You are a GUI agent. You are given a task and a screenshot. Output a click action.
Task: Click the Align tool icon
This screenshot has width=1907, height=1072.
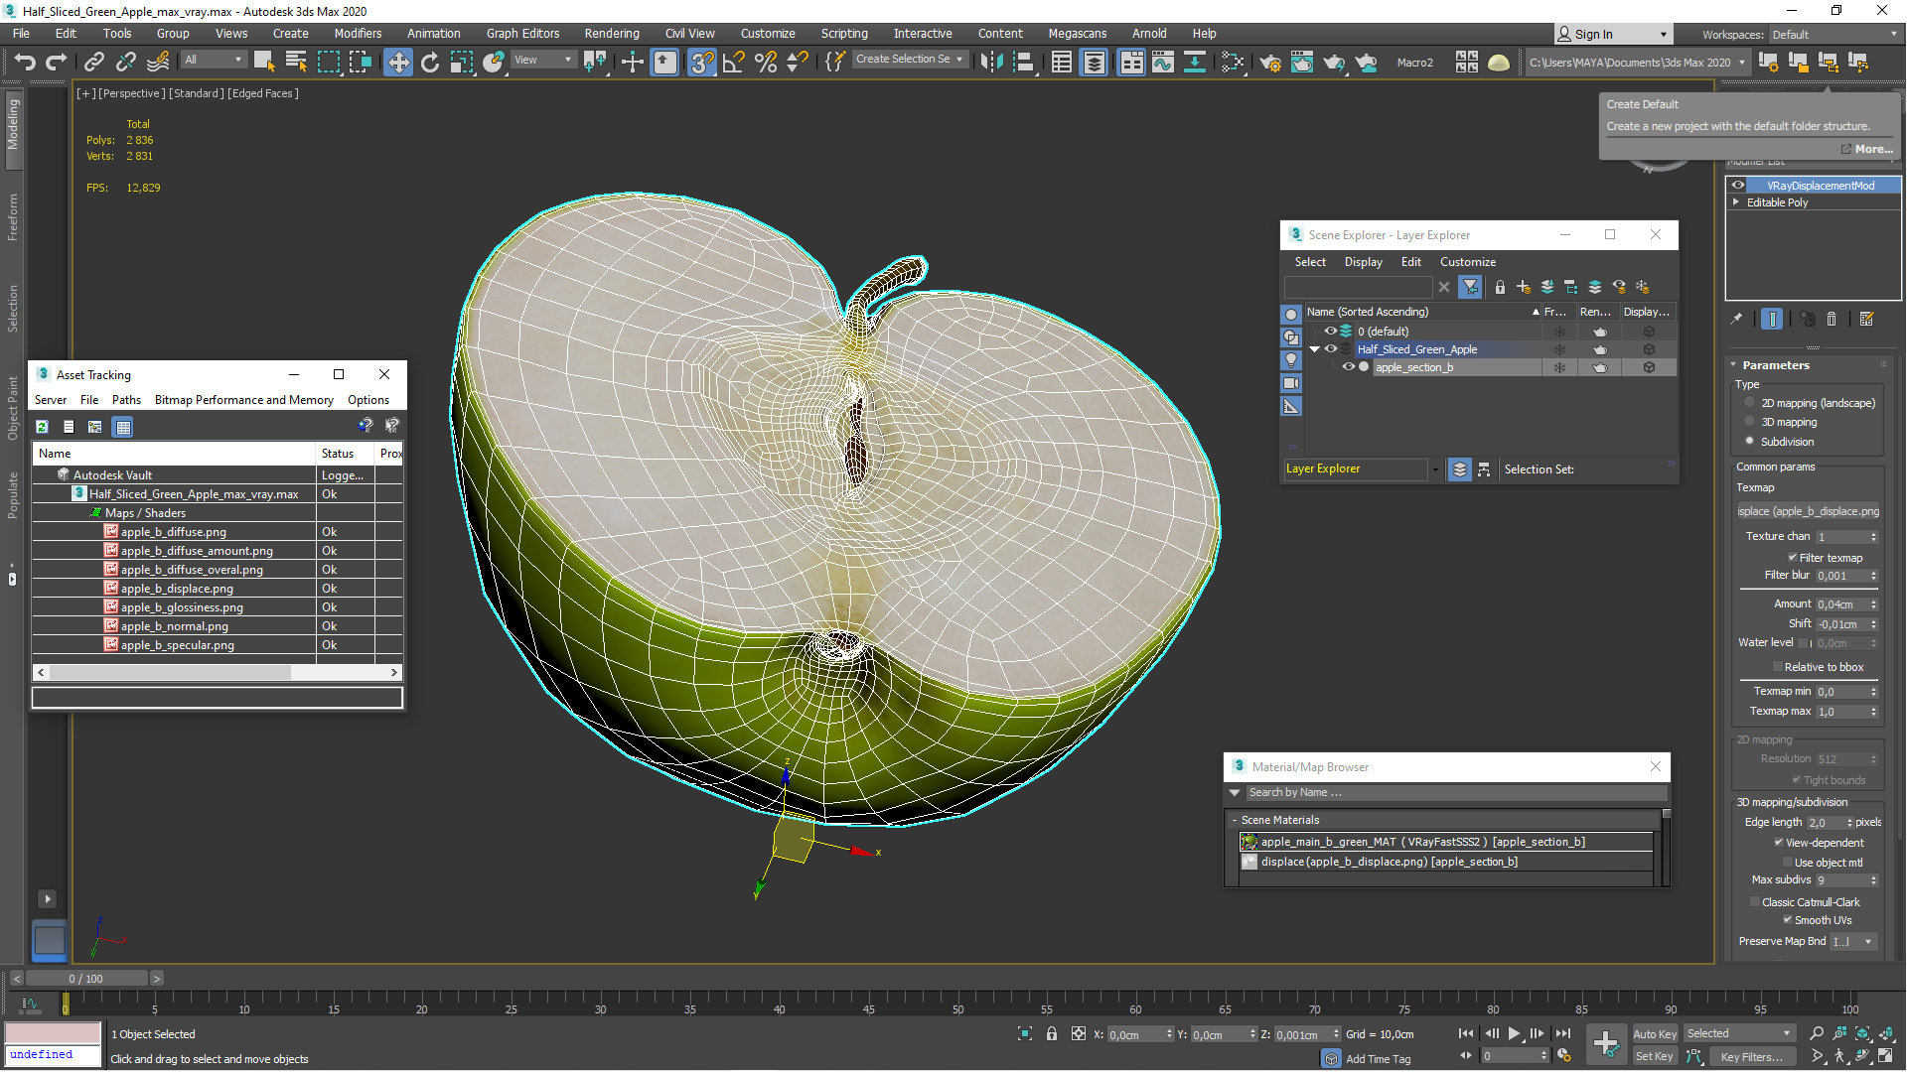click(1023, 62)
